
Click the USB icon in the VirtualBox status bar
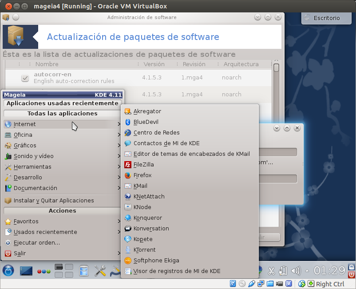point(252,284)
